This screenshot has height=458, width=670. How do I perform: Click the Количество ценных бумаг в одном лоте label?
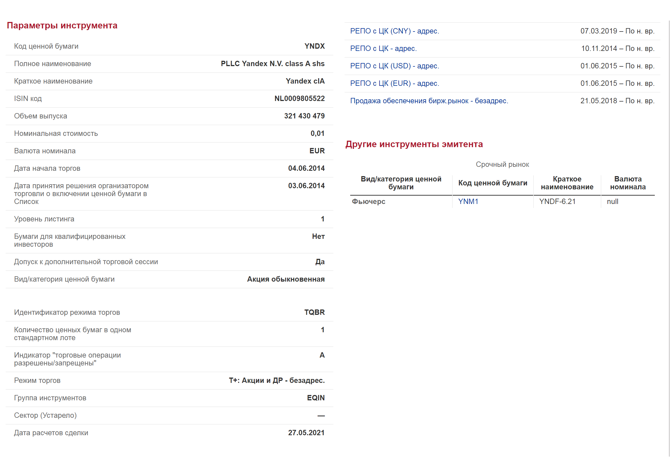coord(73,334)
